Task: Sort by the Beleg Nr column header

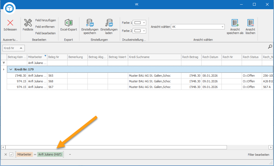Action: pos(57,57)
